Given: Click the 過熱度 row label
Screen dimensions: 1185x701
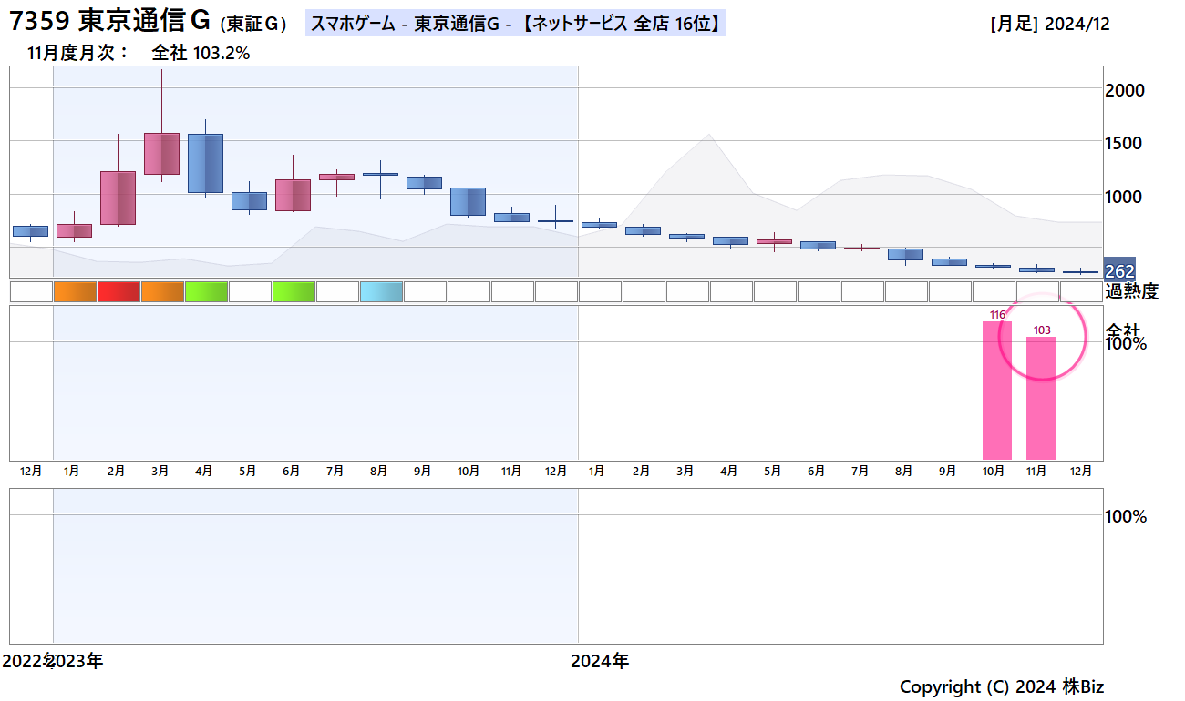Looking at the screenshot, I should coord(1131,291).
